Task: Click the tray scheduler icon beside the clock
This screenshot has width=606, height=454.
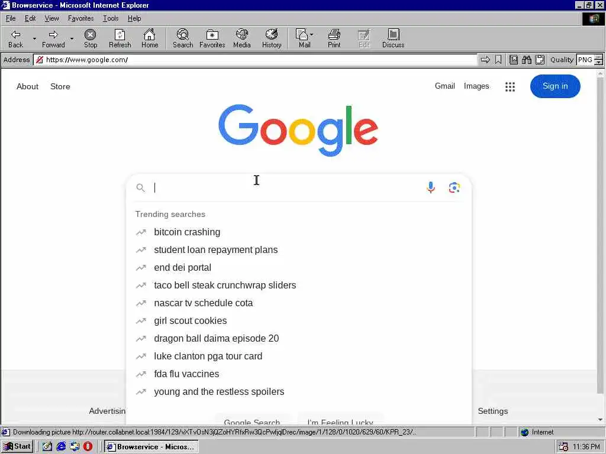Action: (x=563, y=447)
